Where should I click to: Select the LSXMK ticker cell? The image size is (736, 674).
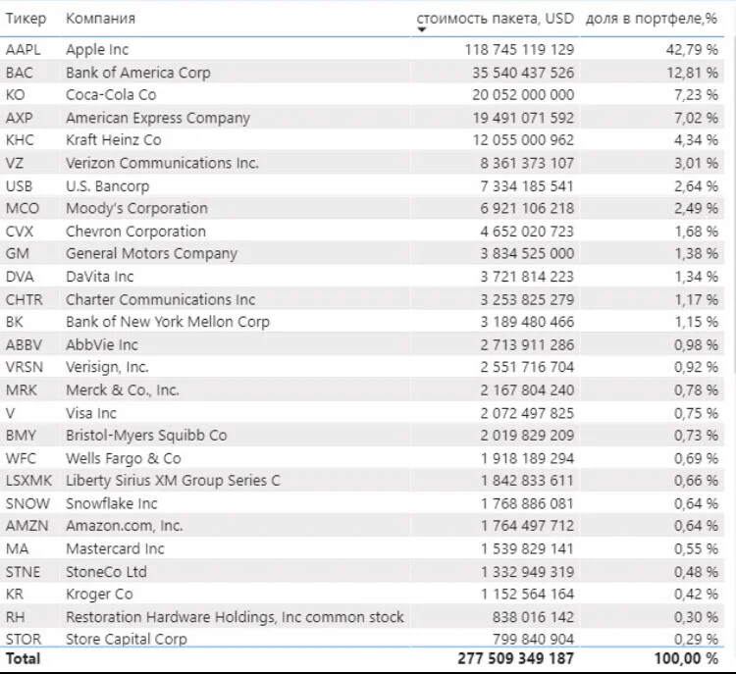click(28, 481)
